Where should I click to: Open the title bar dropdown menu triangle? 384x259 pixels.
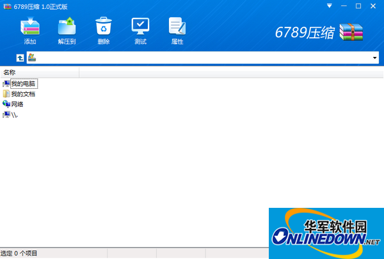[330, 6]
